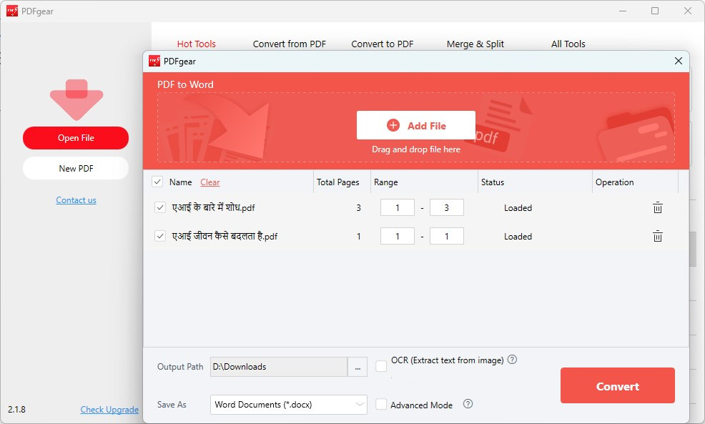Click the New PDF button

[76, 168]
